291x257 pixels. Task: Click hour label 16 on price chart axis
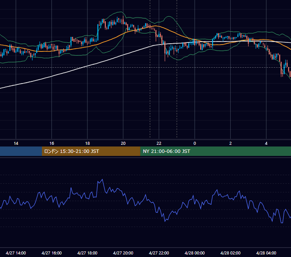pyautogui.click(x=52, y=143)
